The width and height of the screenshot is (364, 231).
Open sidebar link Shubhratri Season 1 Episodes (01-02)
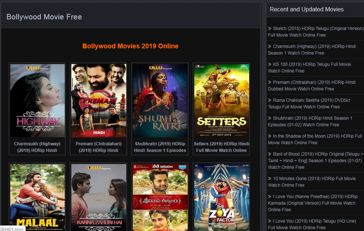point(310,121)
